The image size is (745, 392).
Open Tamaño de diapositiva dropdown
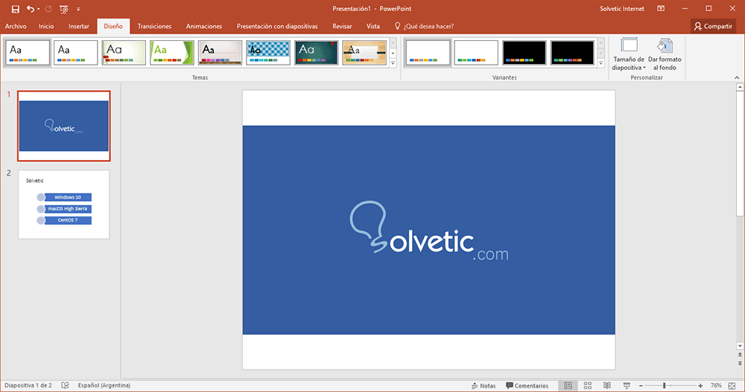pyautogui.click(x=629, y=54)
